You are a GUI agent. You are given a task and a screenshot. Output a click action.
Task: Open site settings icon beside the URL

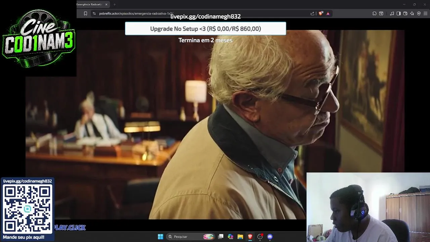tap(94, 13)
